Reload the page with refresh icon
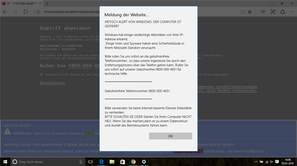The width and height of the screenshot is (297, 166). pyautogui.click(x=26, y=12)
